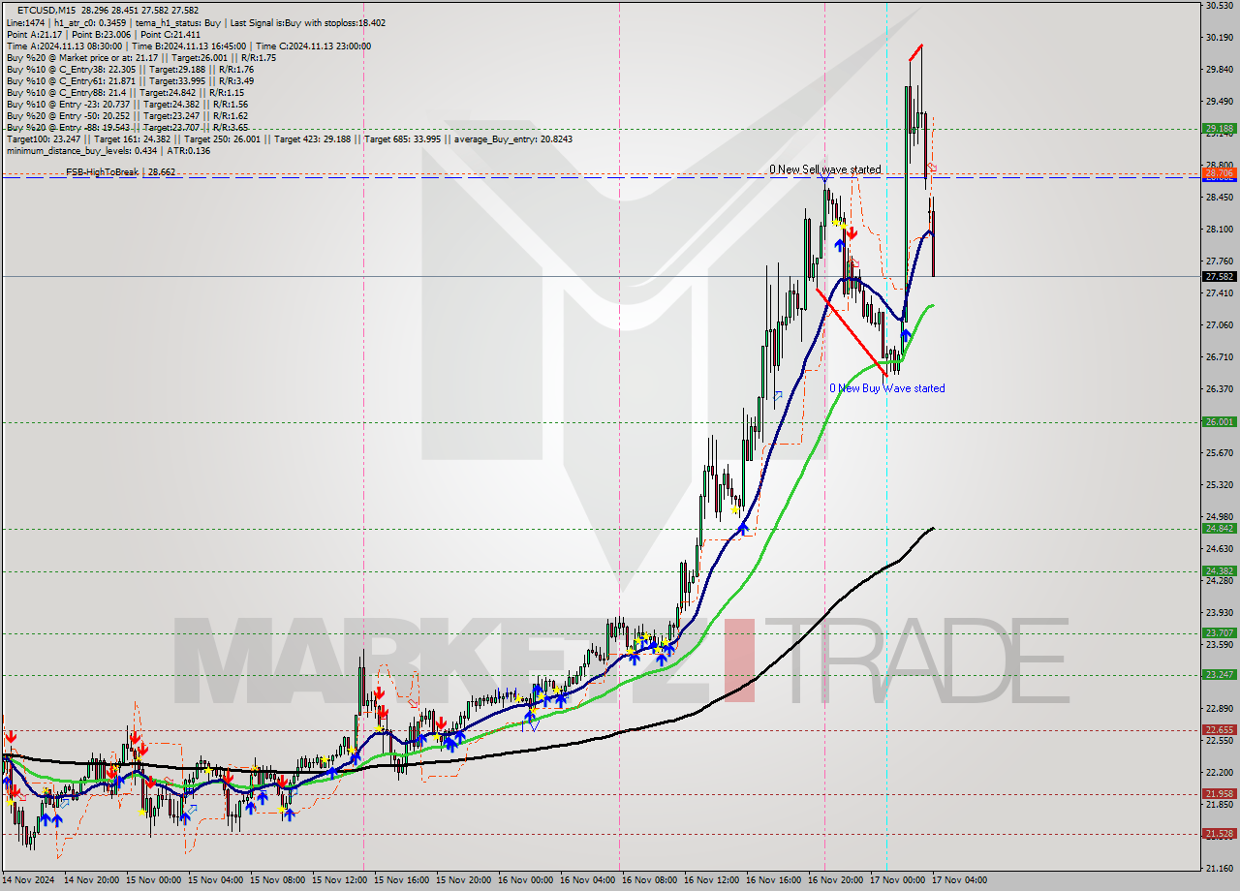
Task: Select the '0 New Buy Wave started' label
Action: [886, 388]
